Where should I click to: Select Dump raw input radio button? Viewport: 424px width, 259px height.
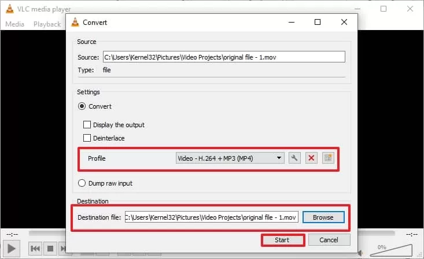point(82,183)
